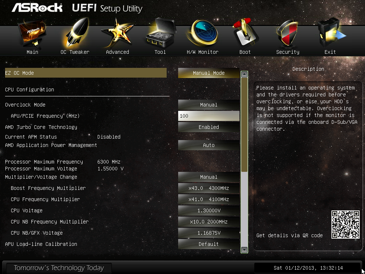Switch to the Exit tab label
This screenshot has width=365, height=274.
tap(330, 52)
